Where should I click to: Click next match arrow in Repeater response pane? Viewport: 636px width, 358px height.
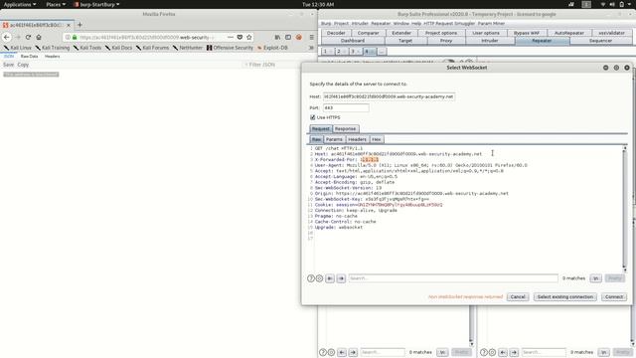click(x=514, y=352)
